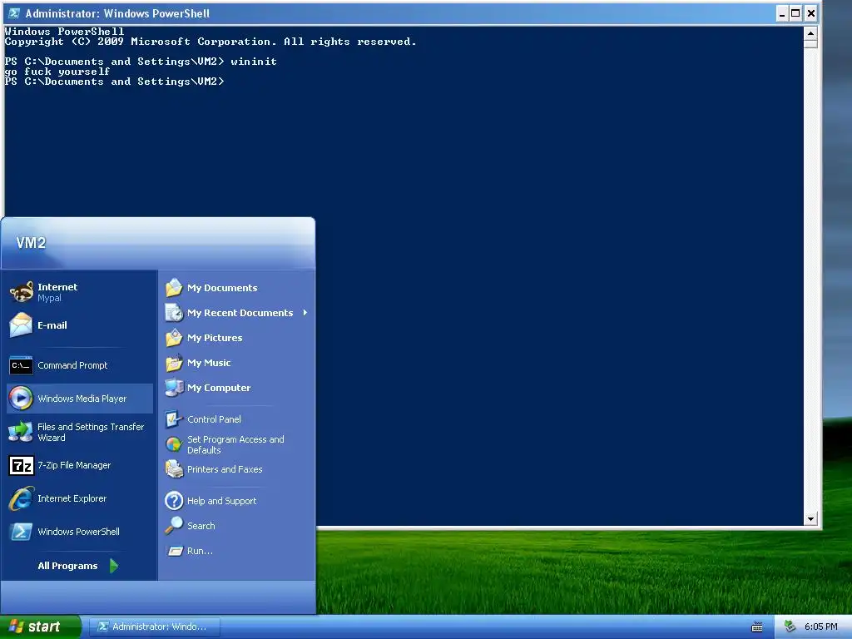The image size is (852, 639).
Task: Open the Run... dialog icon
Action: point(175,551)
